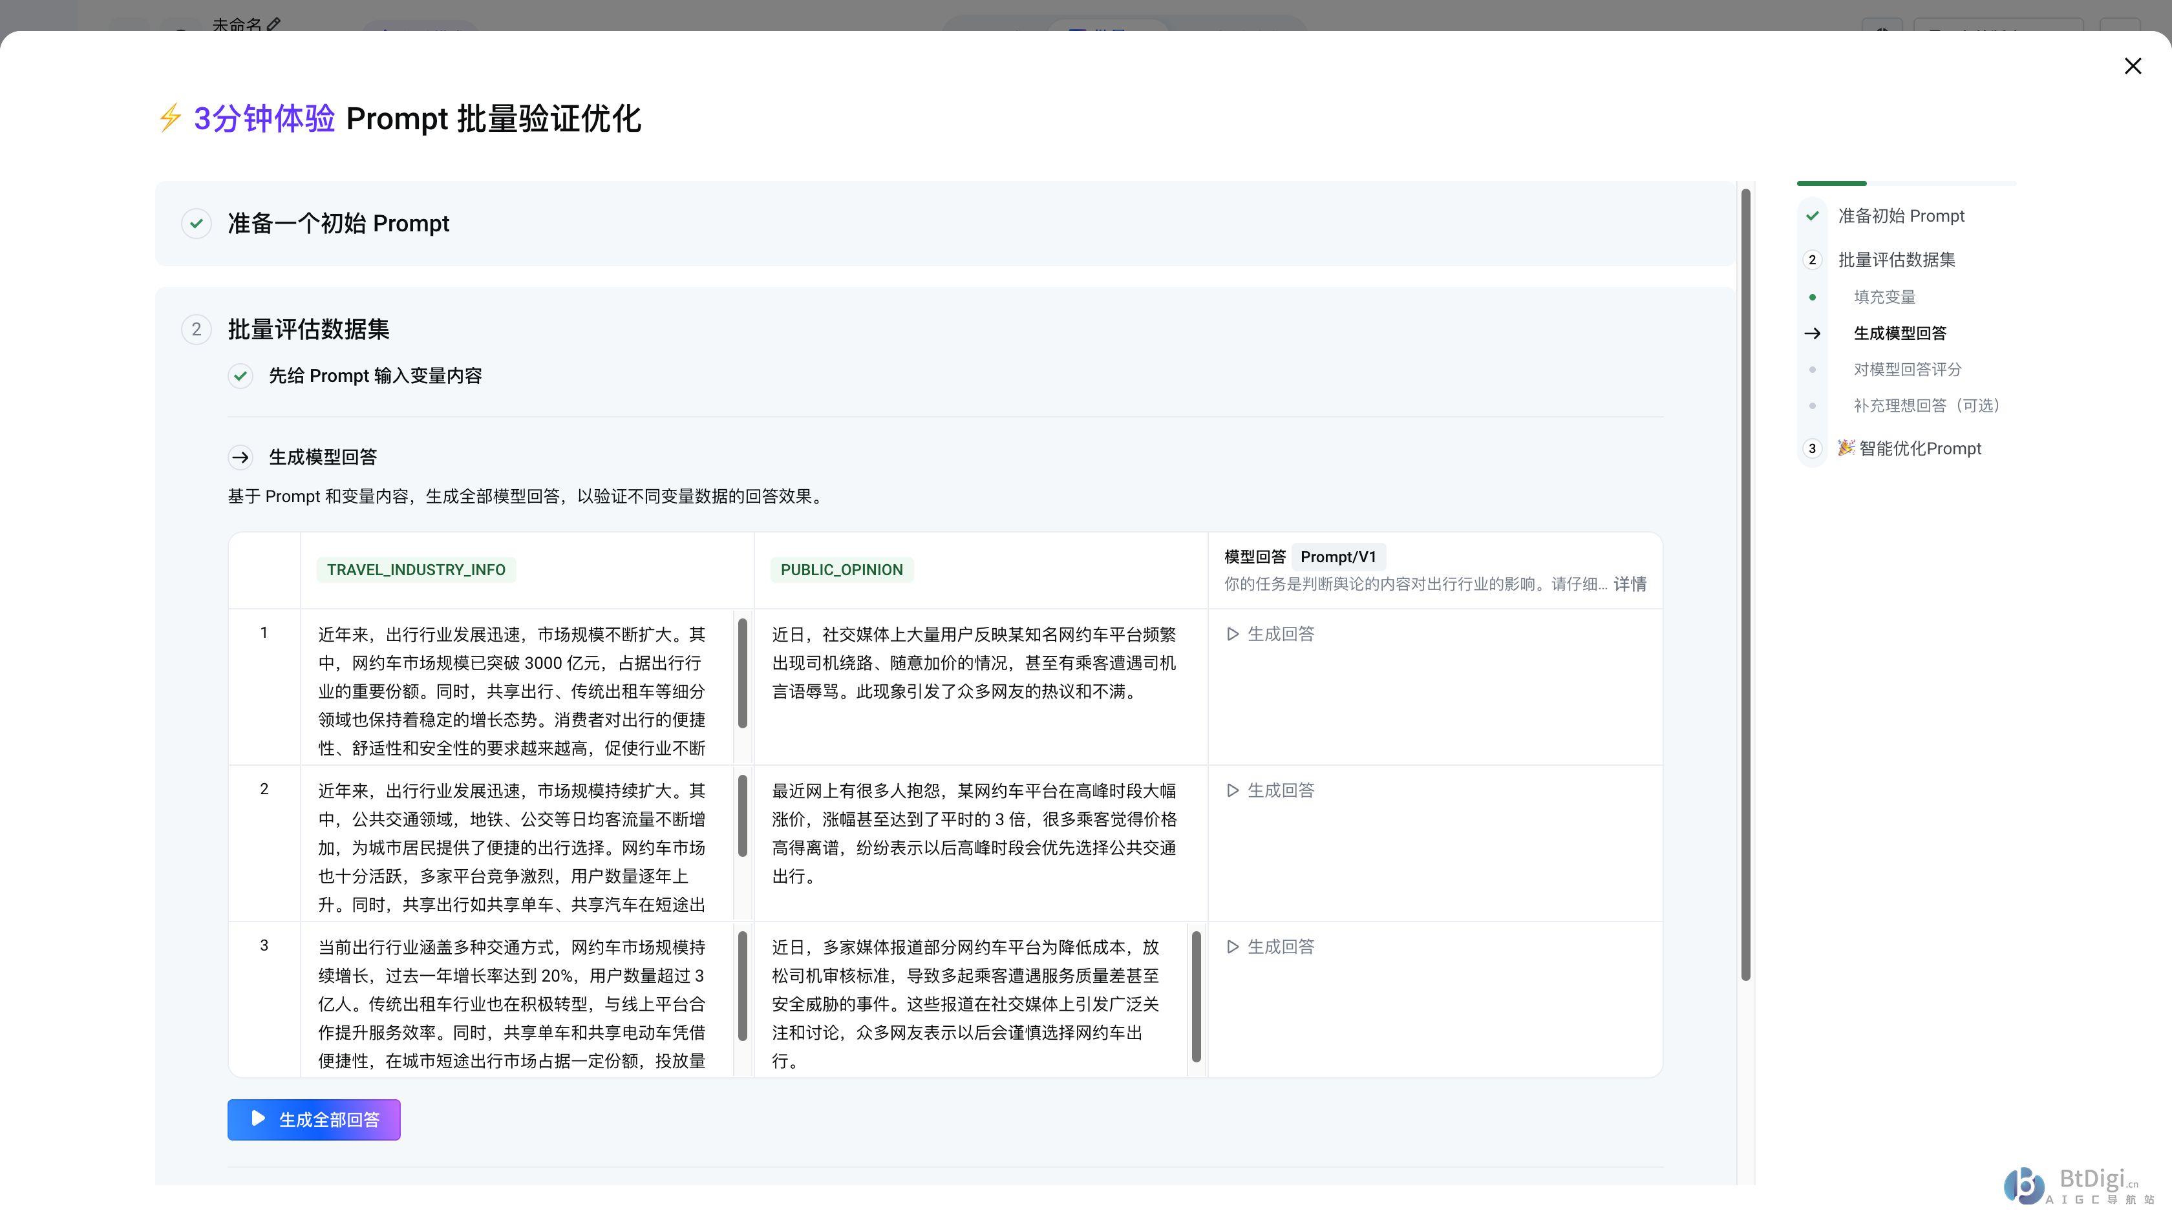Open 详情 link for Prompt/V1
Screen dimensions: 2172x1211
(1629, 584)
